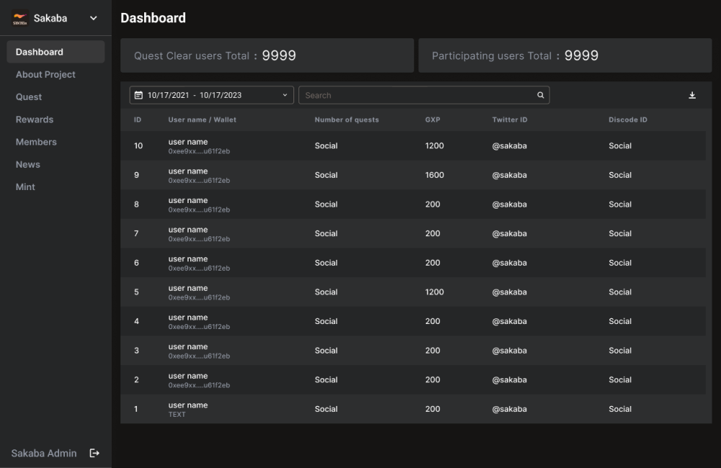
Task: Sort by the GXP column header
Action: (433, 120)
